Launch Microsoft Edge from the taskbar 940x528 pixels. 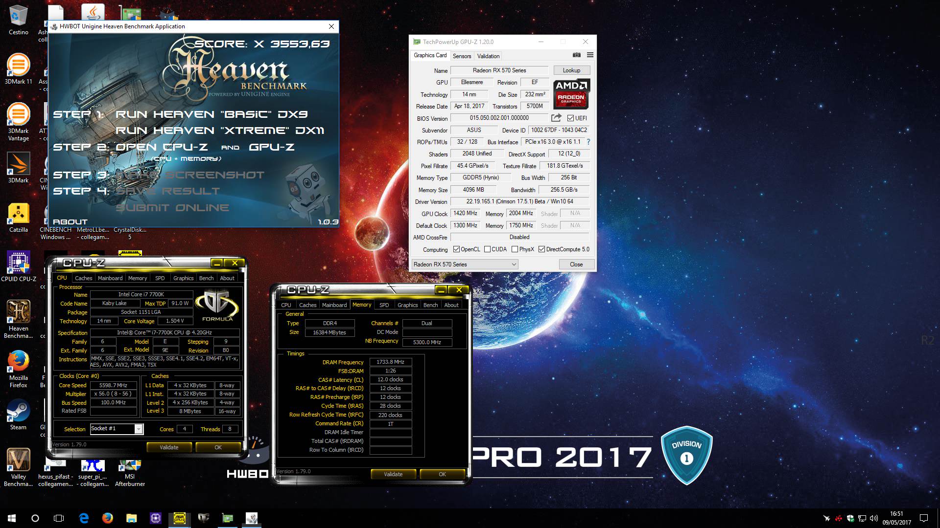pyautogui.click(x=84, y=518)
